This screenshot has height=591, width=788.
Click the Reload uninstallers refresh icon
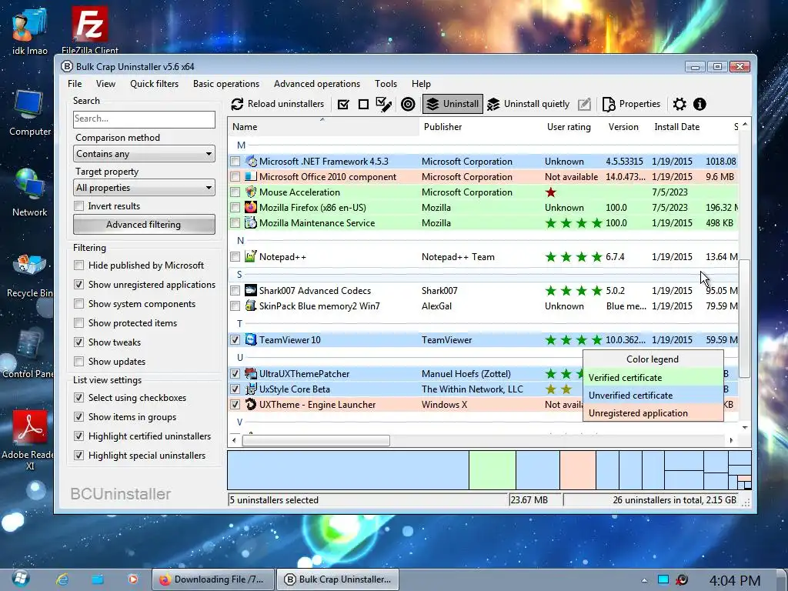coord(237,104)
